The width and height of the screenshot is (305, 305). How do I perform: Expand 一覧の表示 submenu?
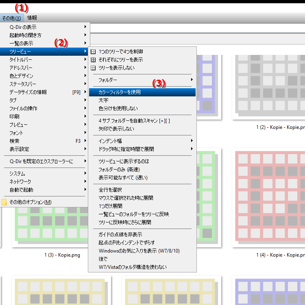pyautogui.click(x=44, y=44)
